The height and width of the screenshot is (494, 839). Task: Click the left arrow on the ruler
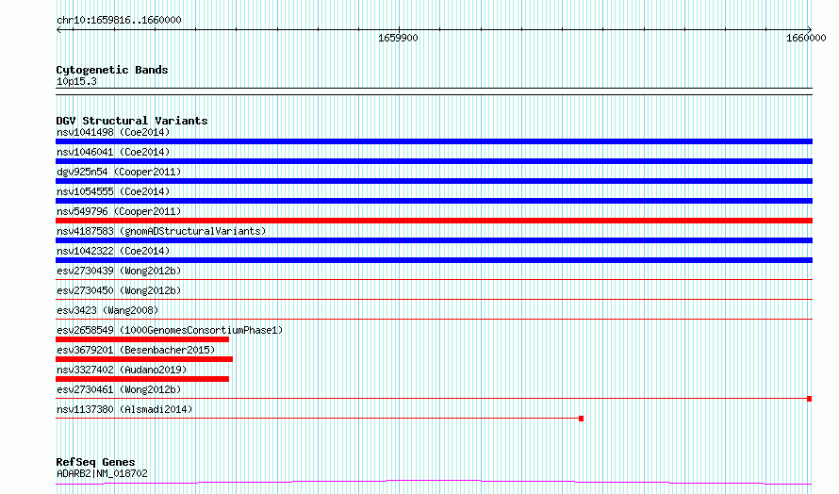(58, 30)
